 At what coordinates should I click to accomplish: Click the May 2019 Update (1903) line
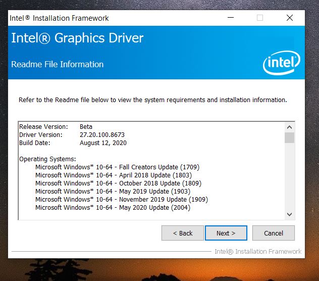tap(113, 192)
